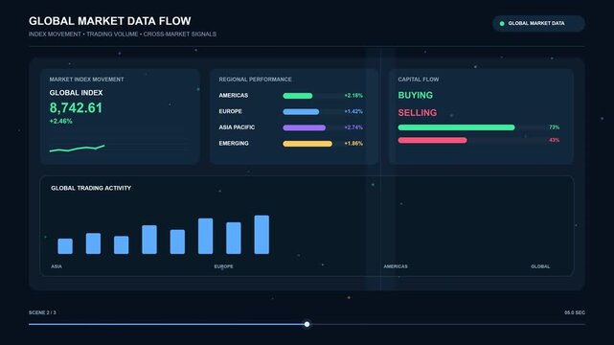Screen dimensions: 614x345
Task: Click the green status dot in the pill
Action: click(x=502, y=24)
